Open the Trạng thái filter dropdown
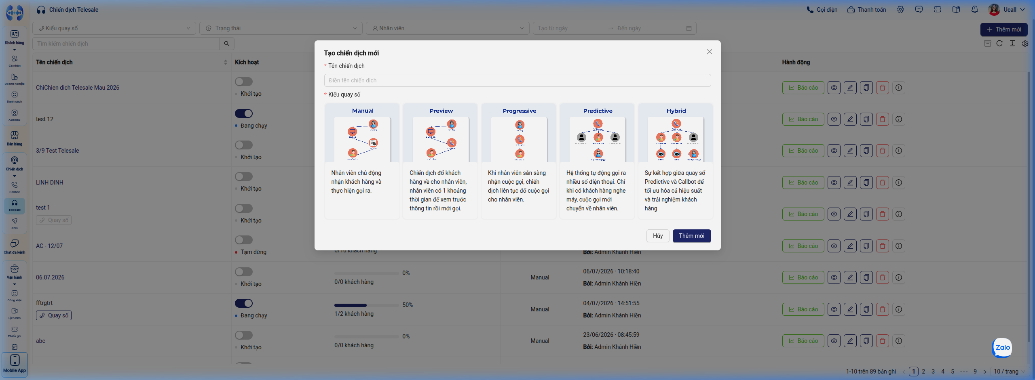The image size is (1035, 380). (281, 28)
